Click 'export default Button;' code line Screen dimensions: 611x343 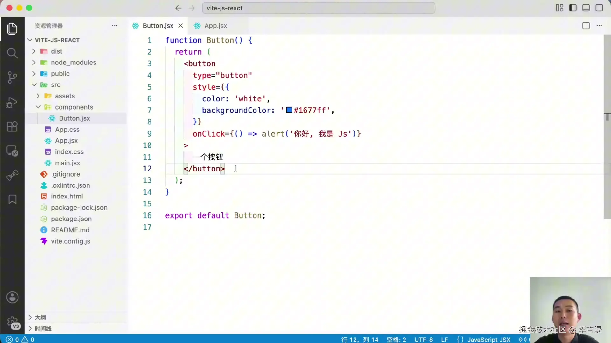point(215,215)
